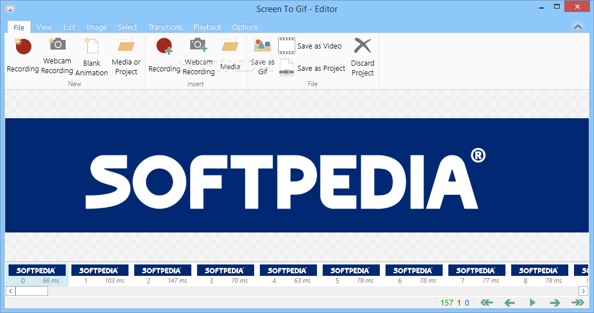Select frame 6 thumbnail
Viewport: 594px width, 313px height.
click(414, 275)
